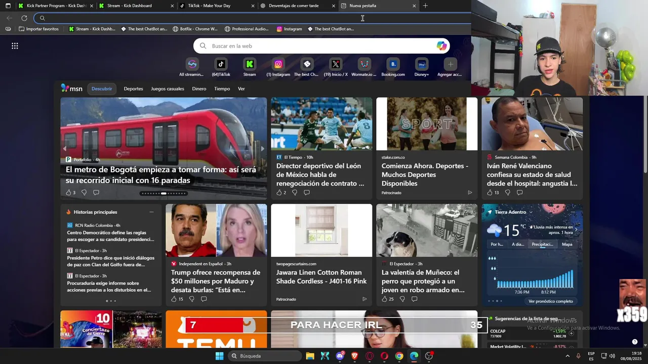648x364 pixels.
Task: Select the Mapa weather tab
Action: click(x=567, y=244)
